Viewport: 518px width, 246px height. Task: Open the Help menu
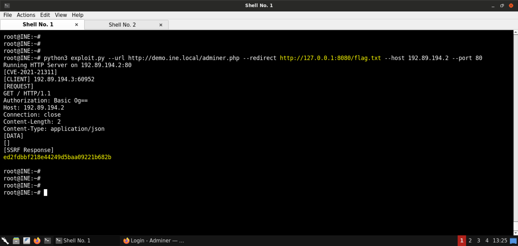pyautogui.click(x=77, y=15)
